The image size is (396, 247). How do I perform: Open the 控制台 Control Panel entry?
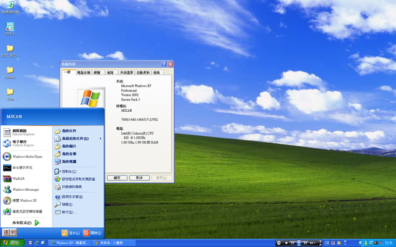point(68,171)
